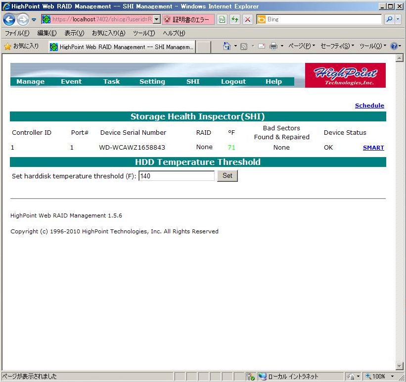Open the Manage navigation tab
This screenshot has width=406, height=382.
[x=30, y=81]
